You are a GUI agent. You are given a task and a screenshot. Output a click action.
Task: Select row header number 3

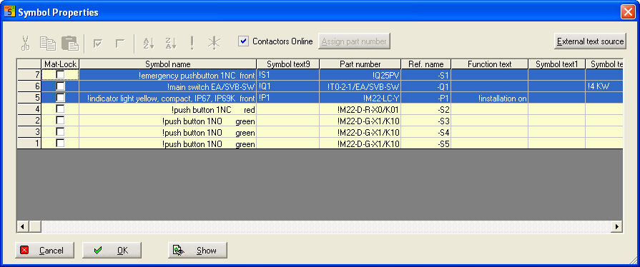click(29, 131)
